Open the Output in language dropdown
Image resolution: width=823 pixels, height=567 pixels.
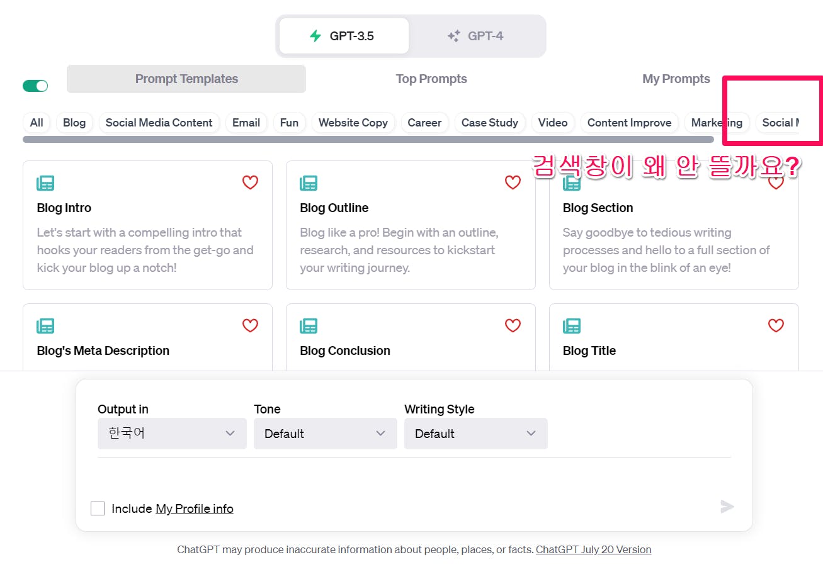coord(172,434)
